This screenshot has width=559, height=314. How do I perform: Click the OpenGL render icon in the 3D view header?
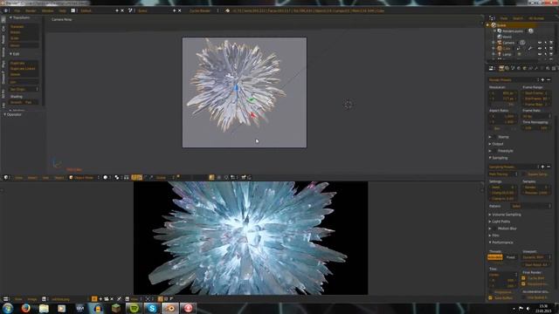[244, 177]
